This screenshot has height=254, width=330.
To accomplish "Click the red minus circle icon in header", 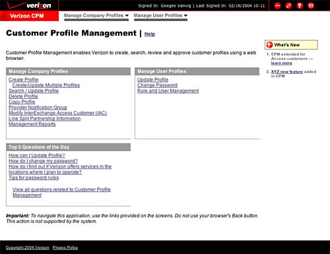I will tap(278, 5).
